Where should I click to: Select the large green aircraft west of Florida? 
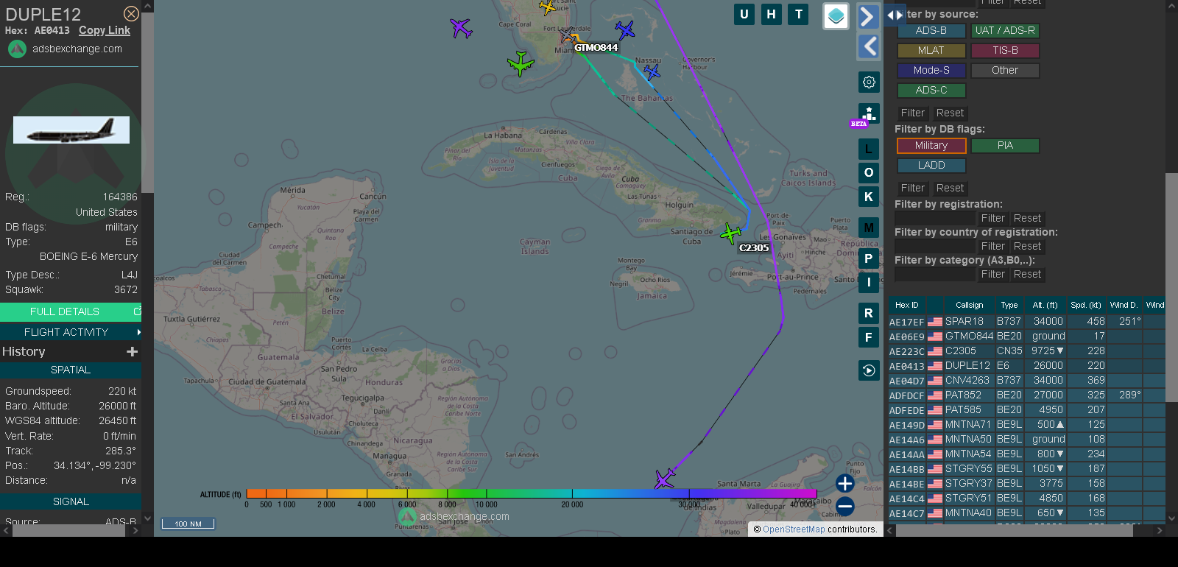click(521, 63)
